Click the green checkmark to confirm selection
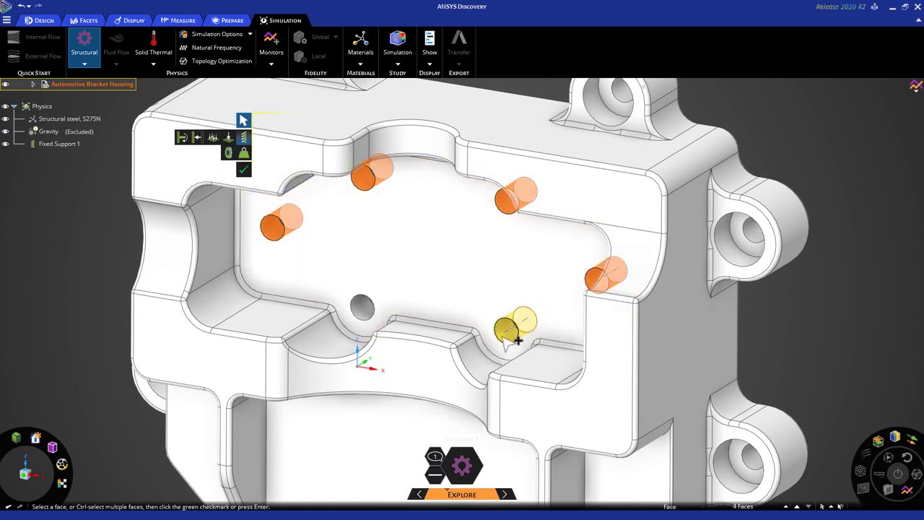 click(243, 170)
